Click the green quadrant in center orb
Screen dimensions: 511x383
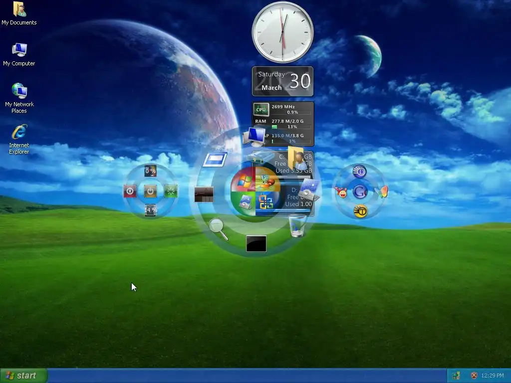(243, 203)
